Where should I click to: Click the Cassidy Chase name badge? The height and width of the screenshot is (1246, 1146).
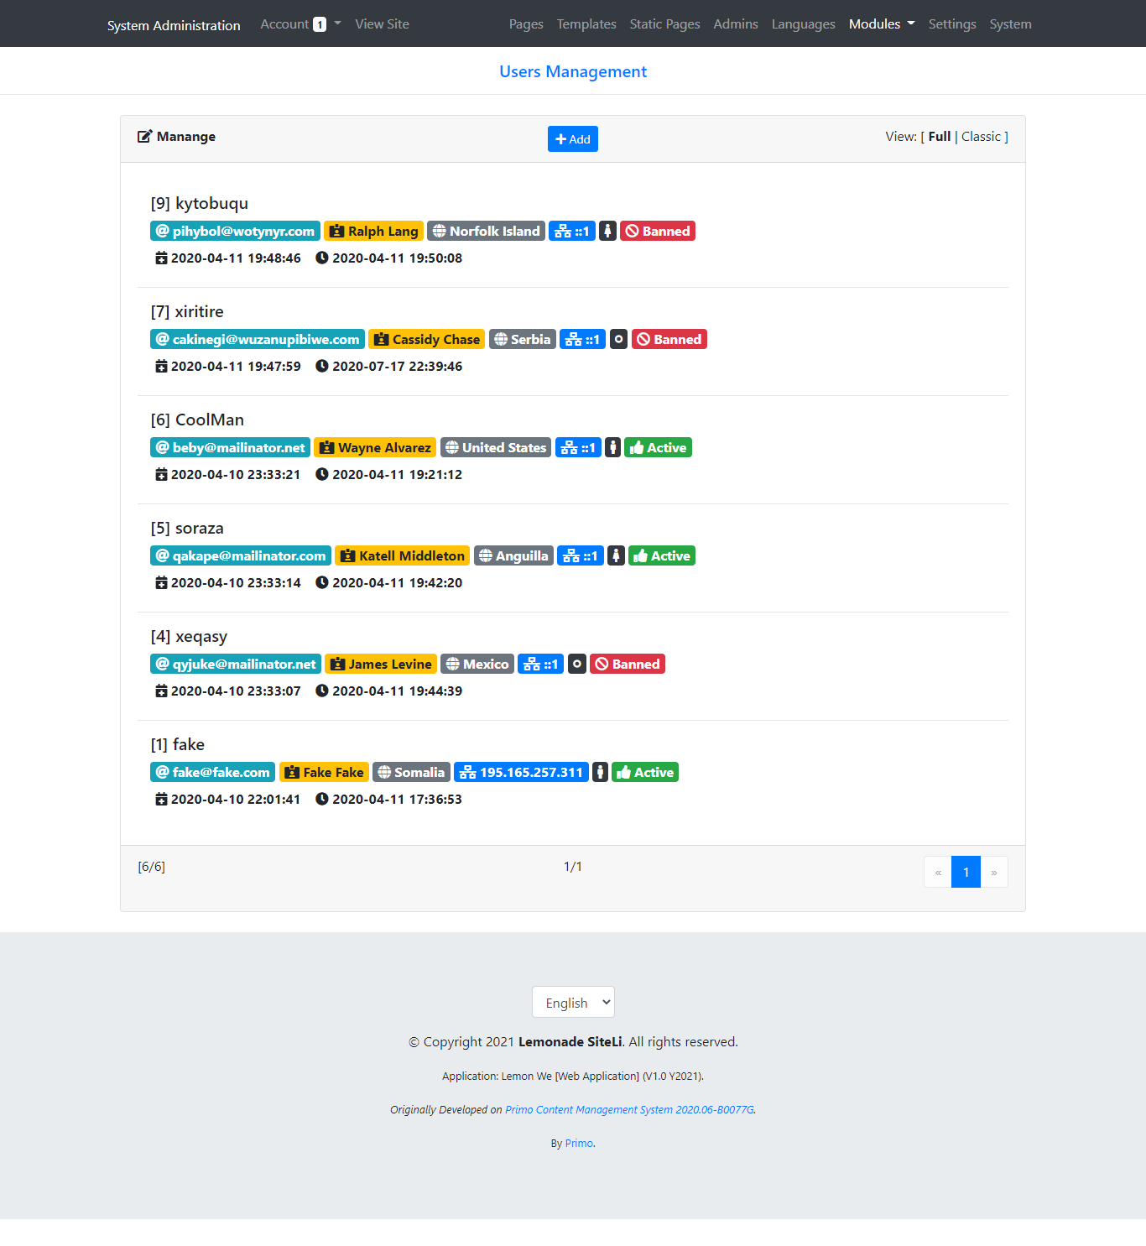(427, 339)
